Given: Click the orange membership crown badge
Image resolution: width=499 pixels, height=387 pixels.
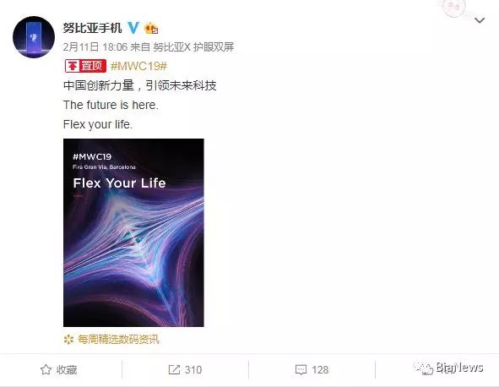Looking at the screenshot, I should coord(151,29).
